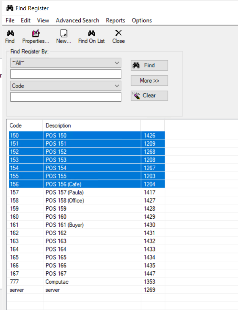The height and width of the screenshot is (310, 238).
Task: Open the Options menu
Action: click(142, 20)
